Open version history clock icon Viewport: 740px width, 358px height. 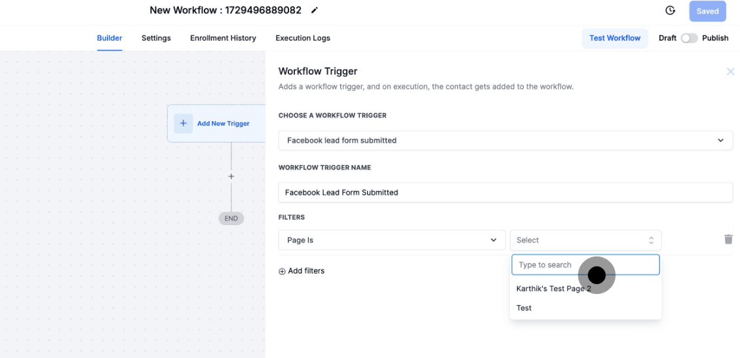point(670,10)
